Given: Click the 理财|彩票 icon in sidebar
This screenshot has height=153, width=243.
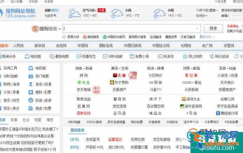Looking at the screenshot, I should point(31,92).
